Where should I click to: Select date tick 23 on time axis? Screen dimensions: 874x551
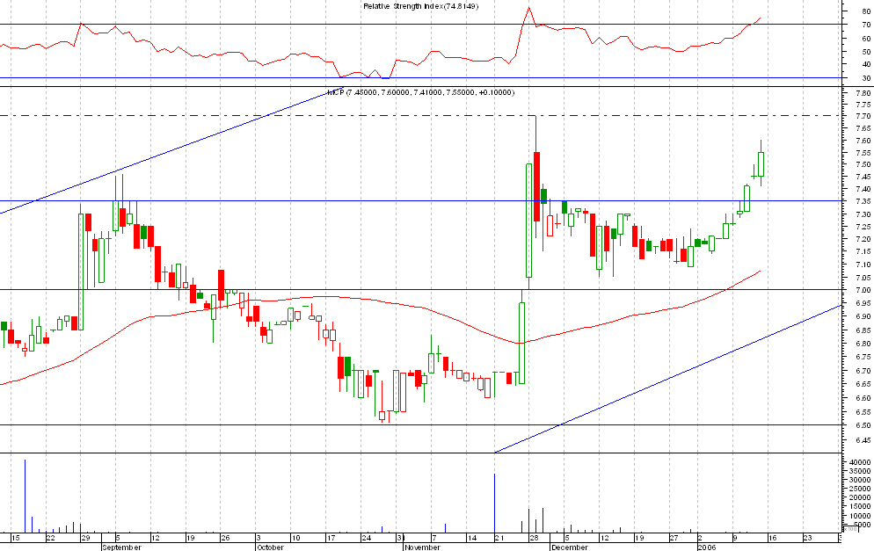[807, 538]
